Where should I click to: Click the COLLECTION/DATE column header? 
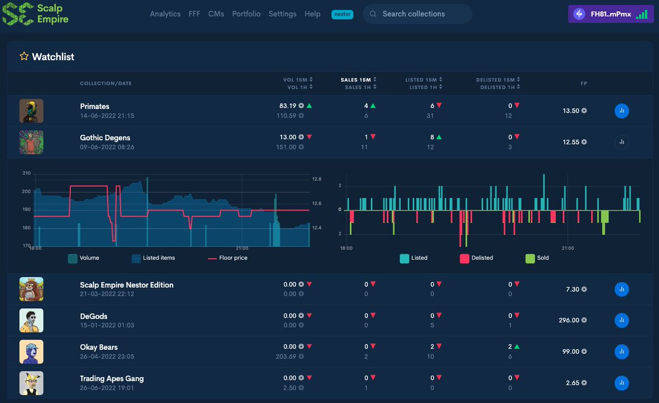tap(106, 83)
